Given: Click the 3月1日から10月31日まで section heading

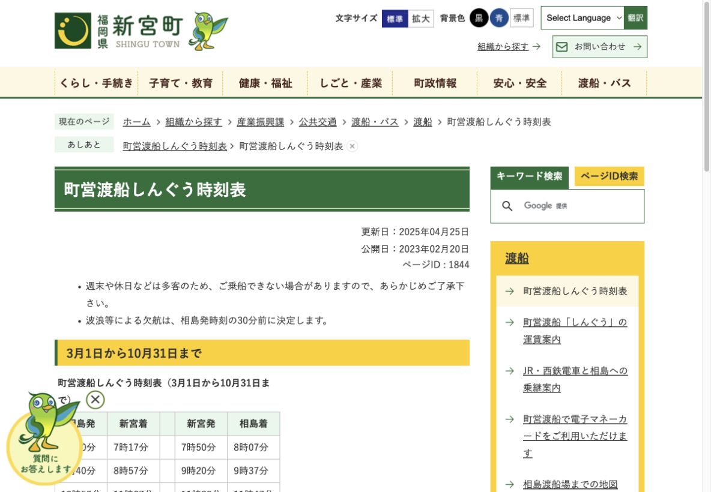Looking at the screenshot, I should pos(262,353).
